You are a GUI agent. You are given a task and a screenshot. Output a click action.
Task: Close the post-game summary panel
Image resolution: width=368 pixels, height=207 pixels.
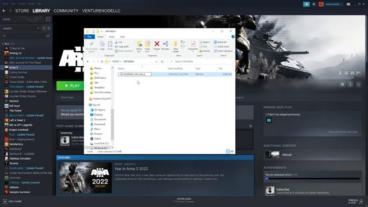[251, 126]
